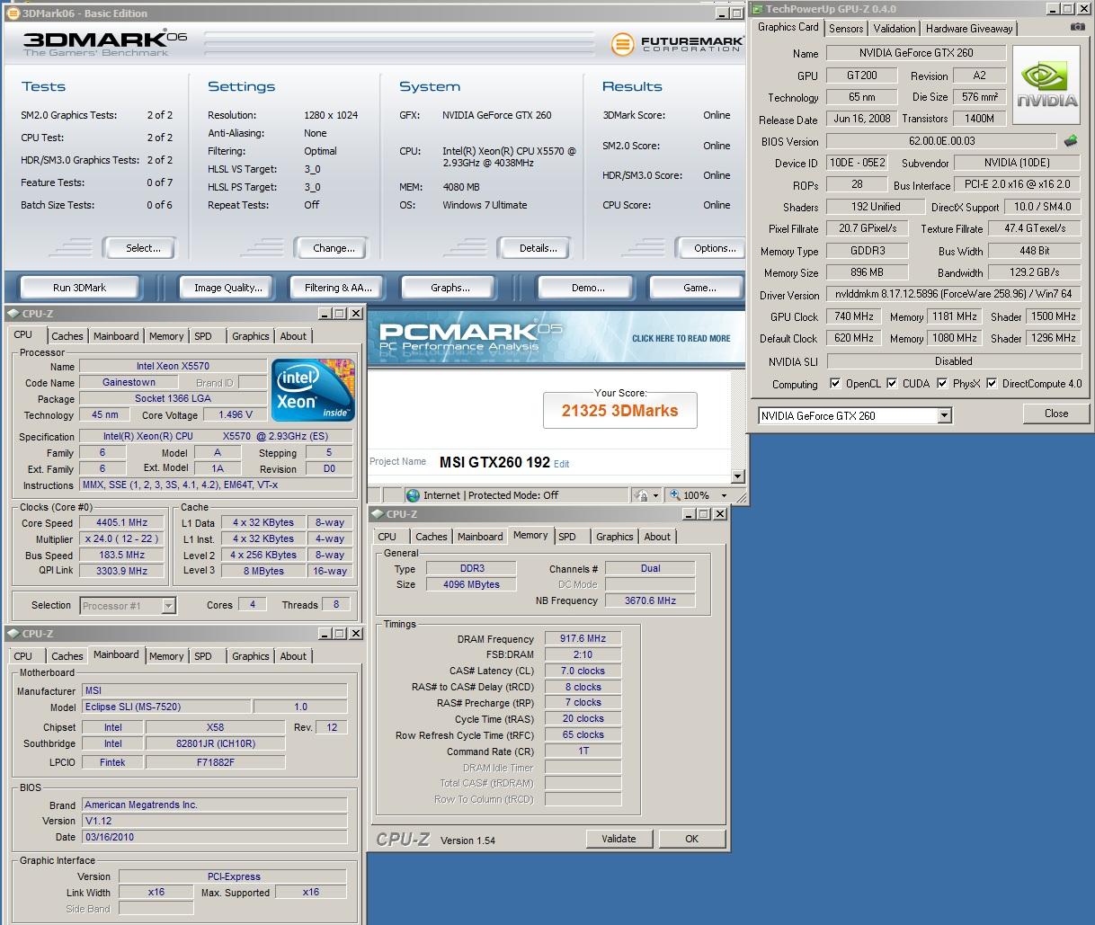Select Graphics Card tab in GPU-Z

(788, 27)
